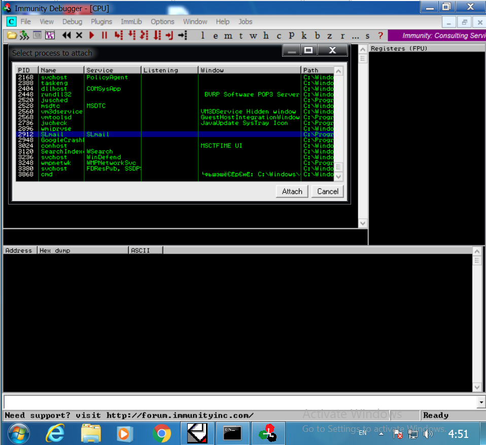Click the Hex dump column header
Image resolution: width=486 pixels, height=445 pixels.
point(83,250)
